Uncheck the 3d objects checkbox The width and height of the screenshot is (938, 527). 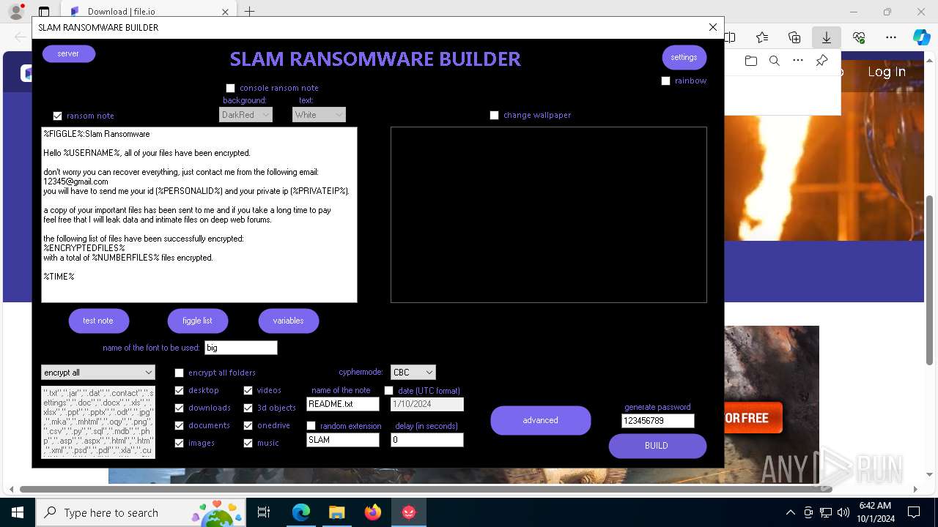[x=248, y=408]
